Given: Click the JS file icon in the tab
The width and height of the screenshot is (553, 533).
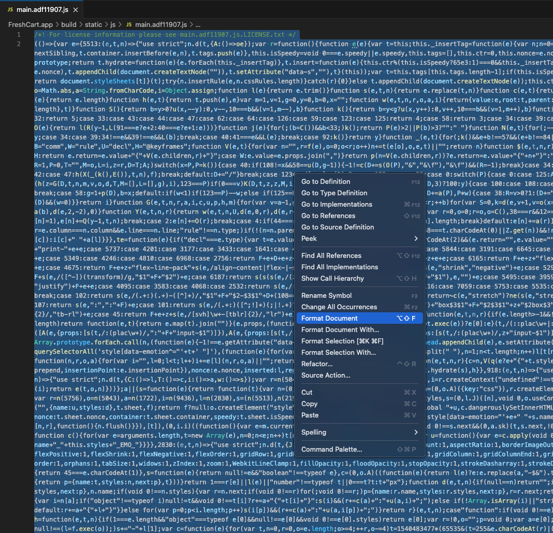Looking at the screenshot, I should 10,9.
